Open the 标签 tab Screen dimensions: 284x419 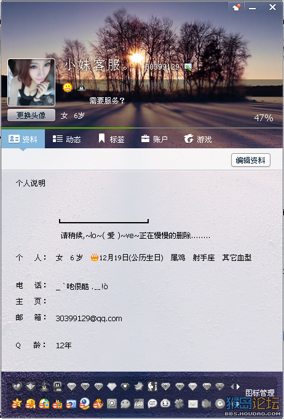(x=111, y=139)
